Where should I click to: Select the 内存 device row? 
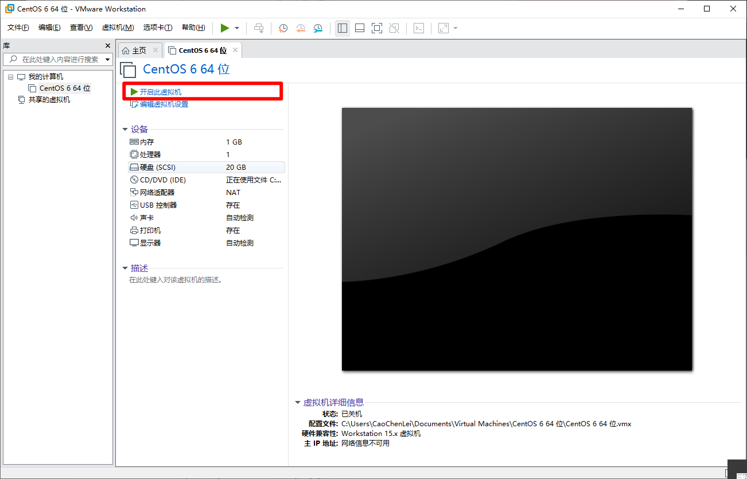pos(206,142)
